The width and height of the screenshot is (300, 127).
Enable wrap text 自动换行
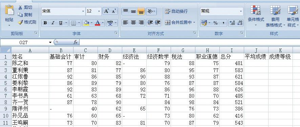tap(176, 11)
